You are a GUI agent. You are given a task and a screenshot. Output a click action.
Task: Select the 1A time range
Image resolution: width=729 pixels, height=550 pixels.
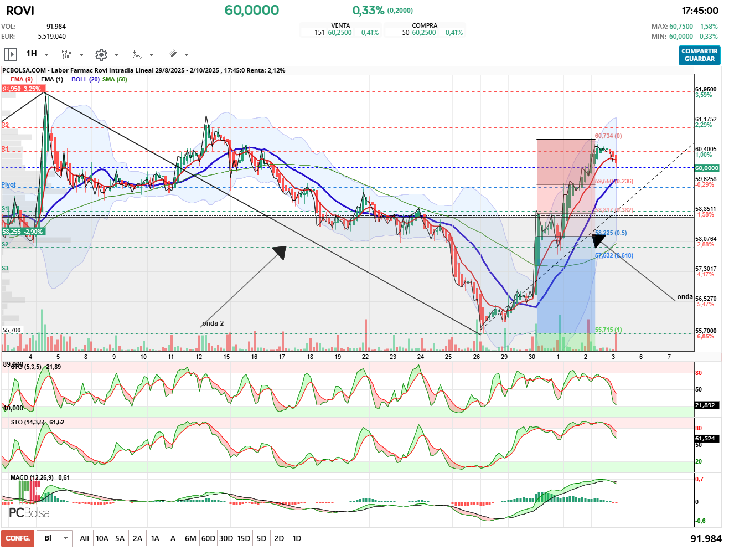(x=155, y=538)
